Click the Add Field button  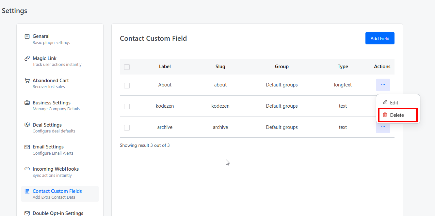(380, 38)
